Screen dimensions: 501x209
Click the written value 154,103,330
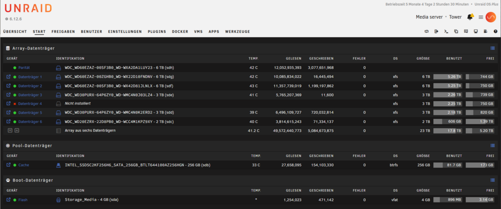pyautogui.click(x=322, y=165)
